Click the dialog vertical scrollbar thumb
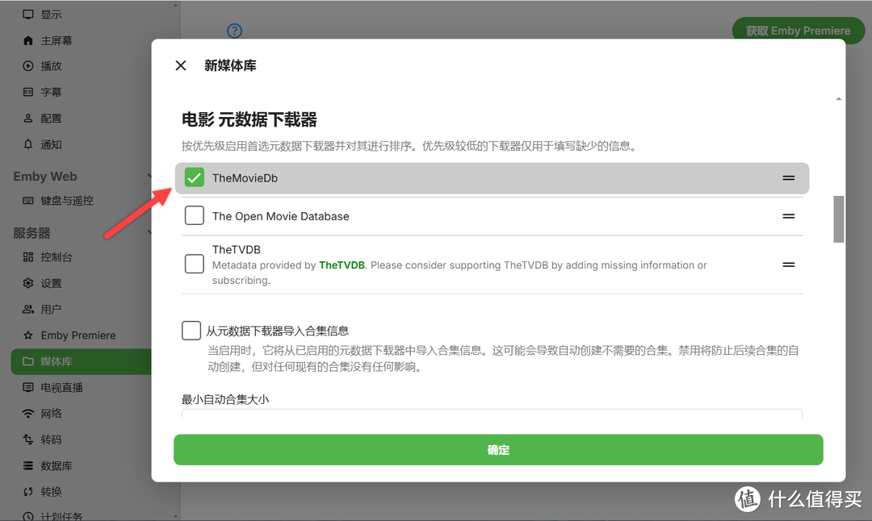872x521 pixels. (x=839, y=219)
